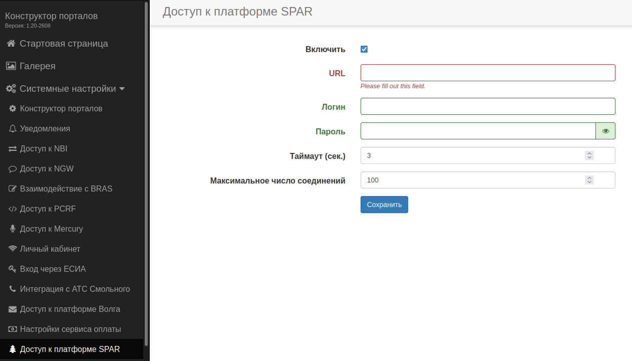
Task: Decrease the Таймаут (сек.) value with the down arrow
Action: [x=589, y=158]
